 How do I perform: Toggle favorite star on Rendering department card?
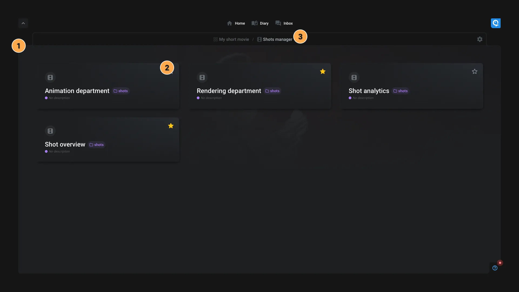pos(322,72)
